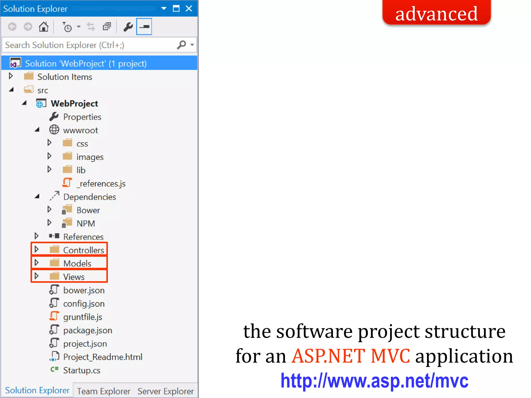Open search options dropdown arrow
The width and height of the screenshot is (531, 398).
(192, 45)
